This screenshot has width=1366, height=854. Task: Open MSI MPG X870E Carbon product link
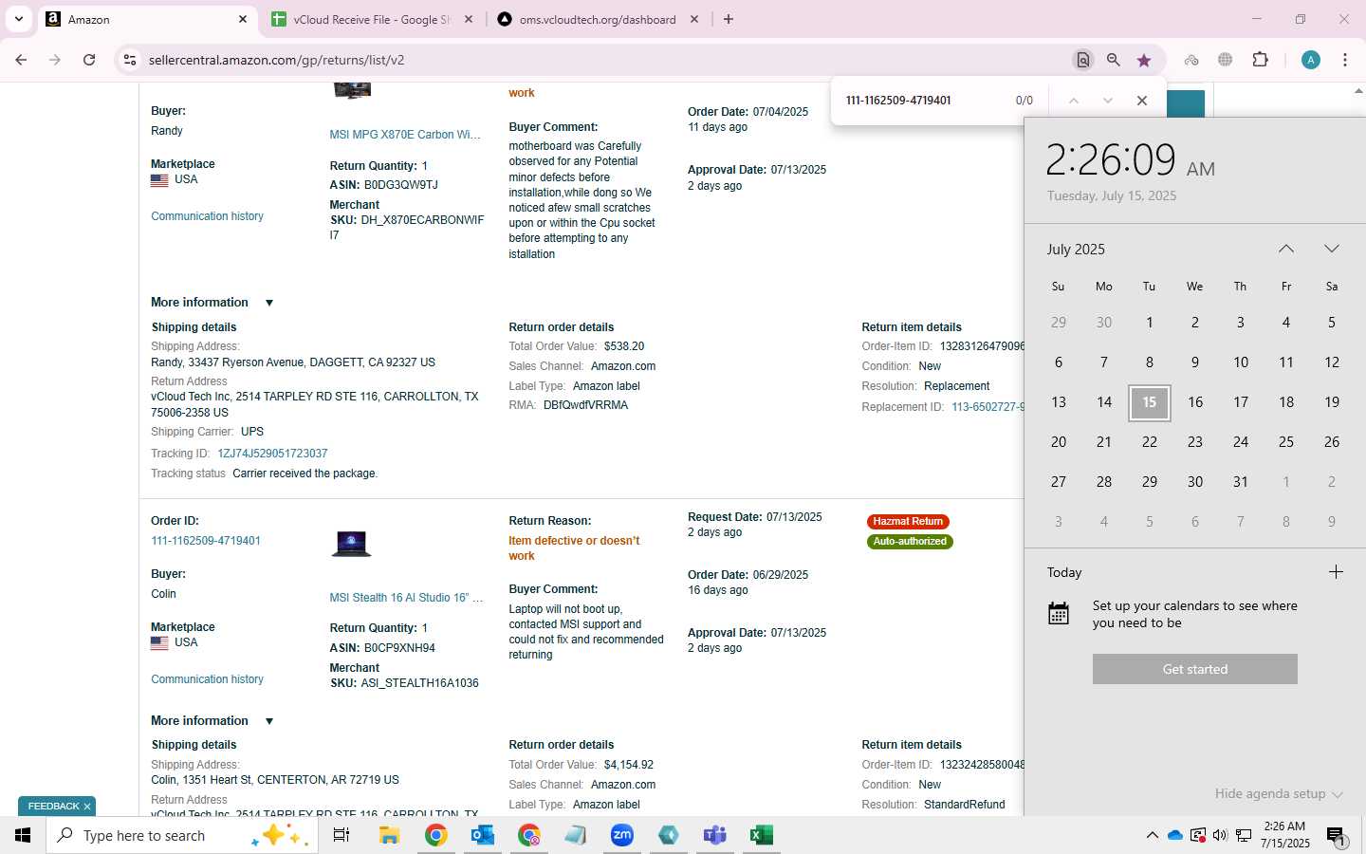405,135
